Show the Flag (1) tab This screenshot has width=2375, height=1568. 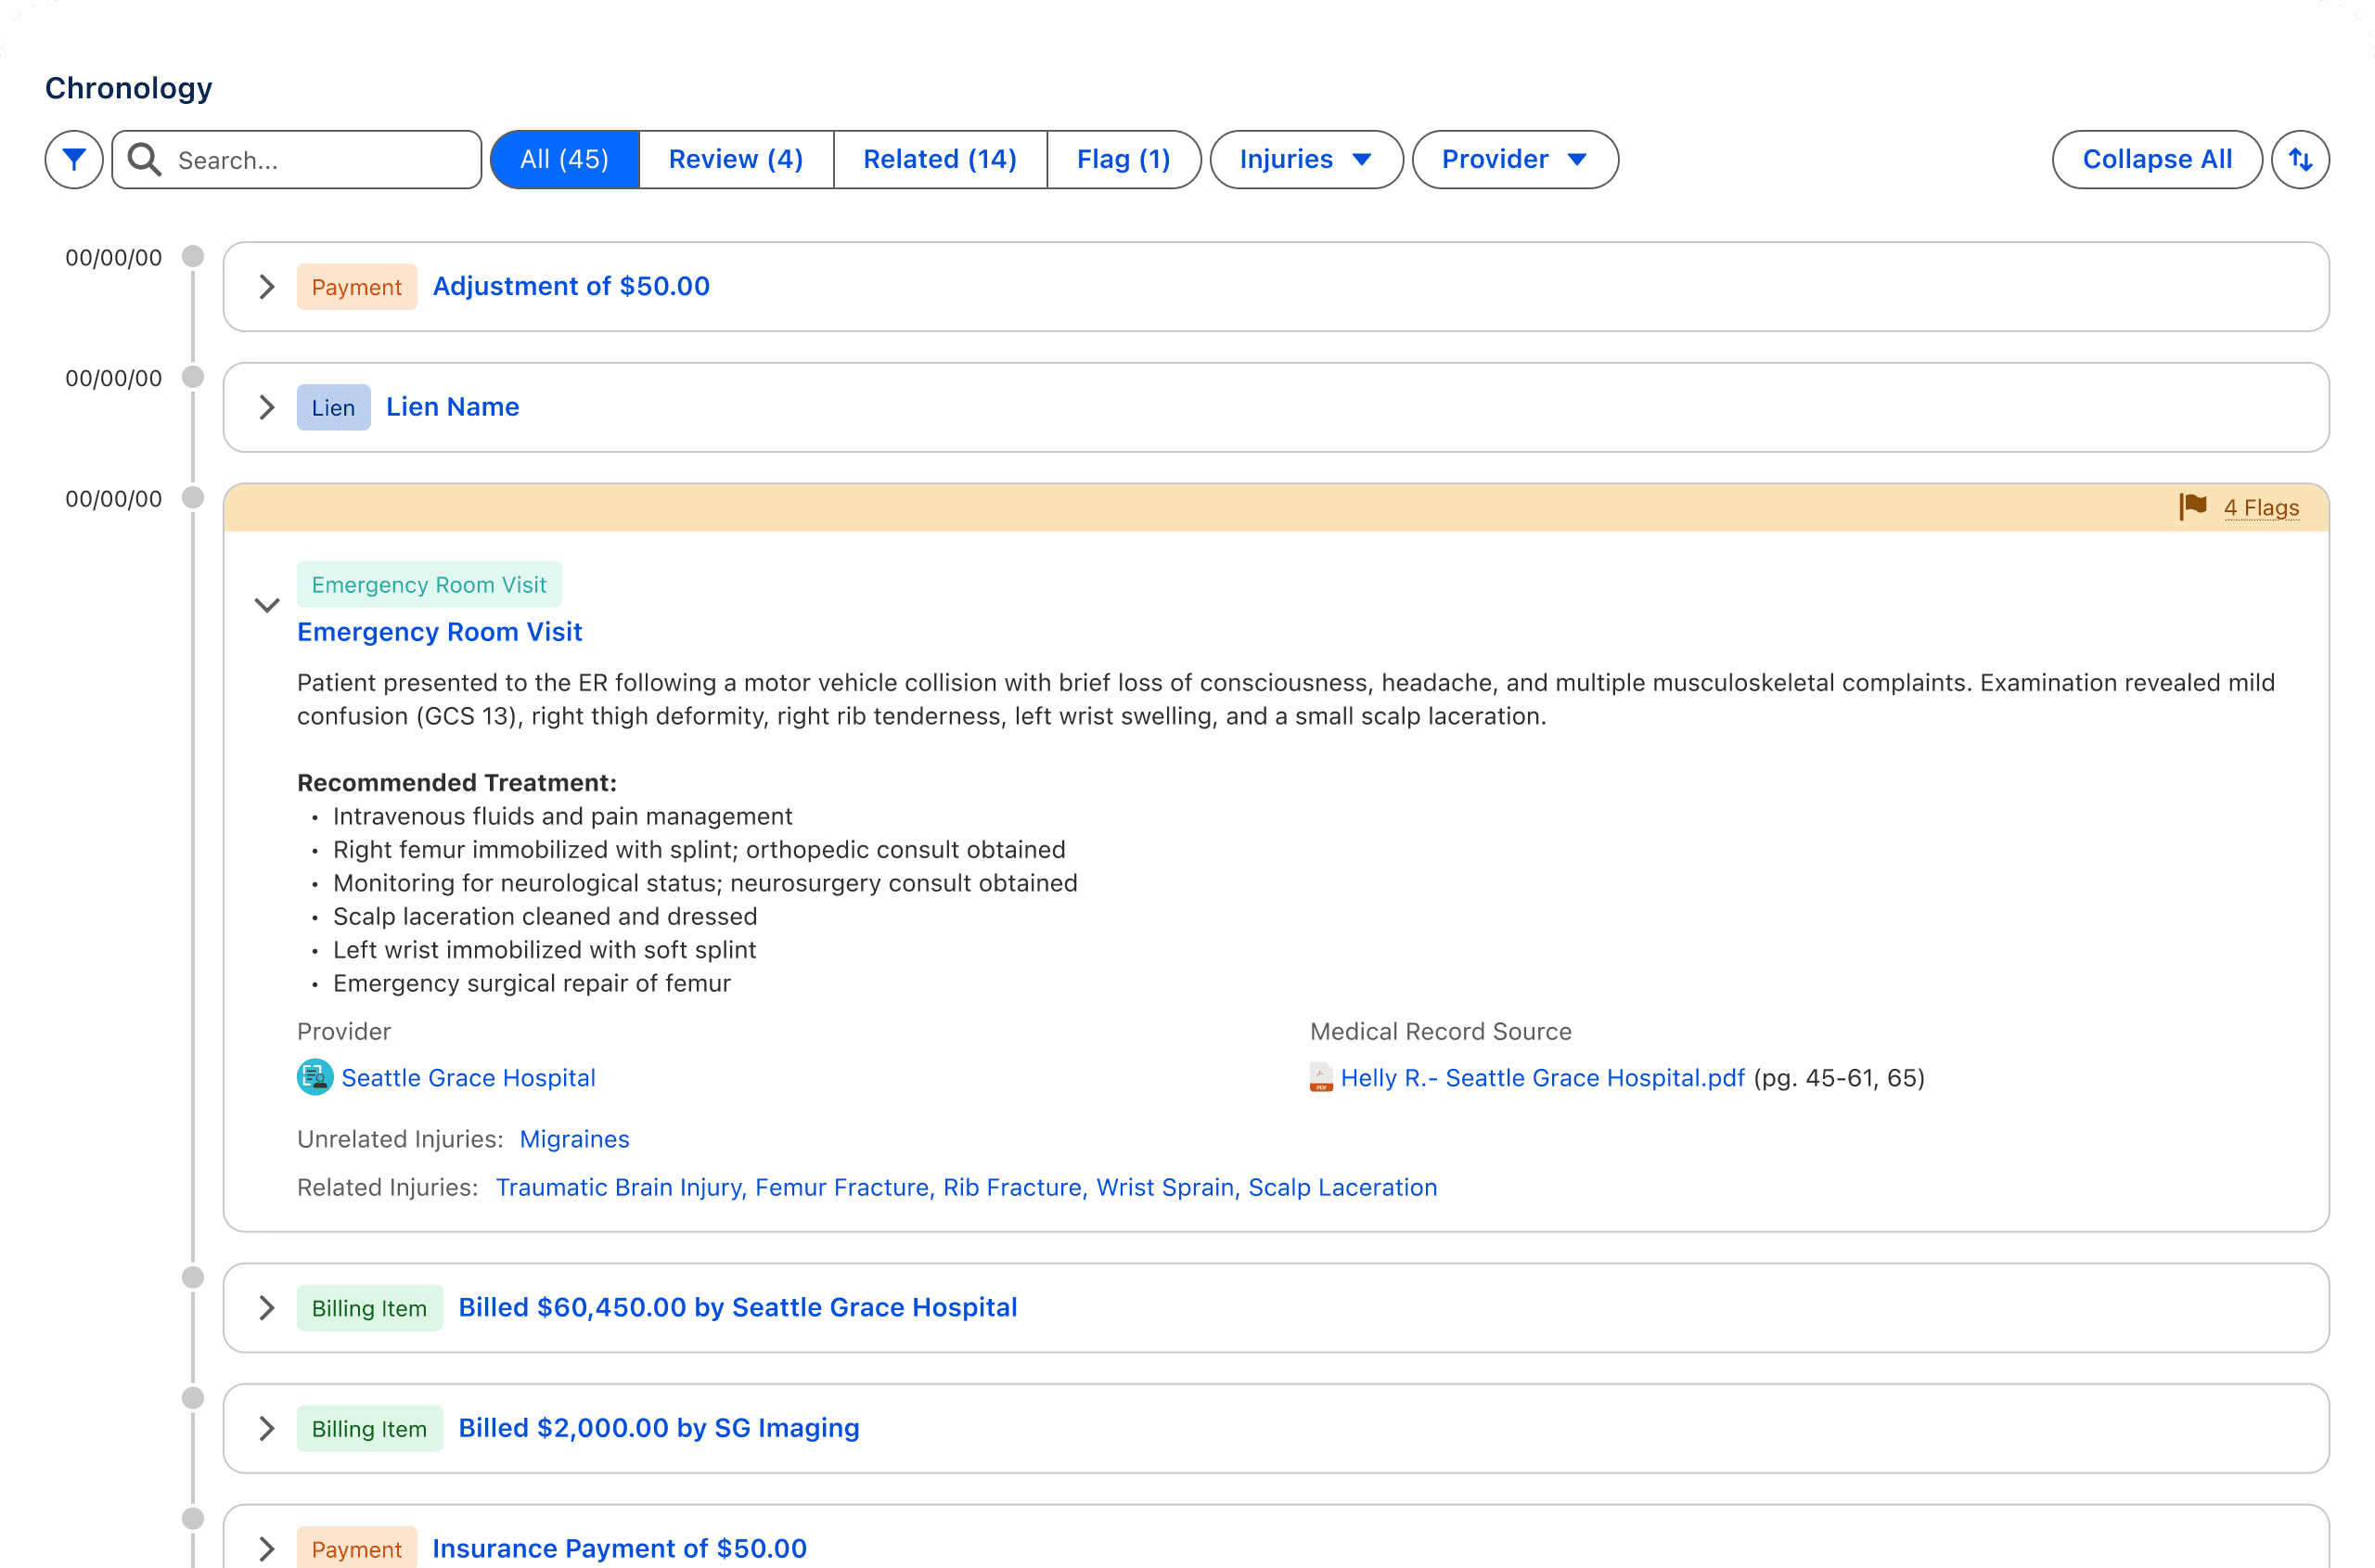(x=1122, y=159)
